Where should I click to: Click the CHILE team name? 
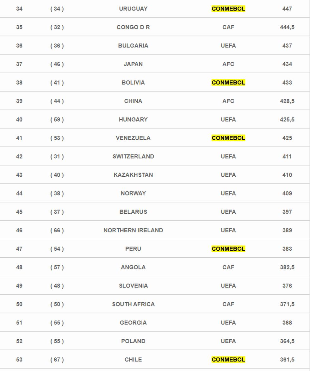click(133, 360)
